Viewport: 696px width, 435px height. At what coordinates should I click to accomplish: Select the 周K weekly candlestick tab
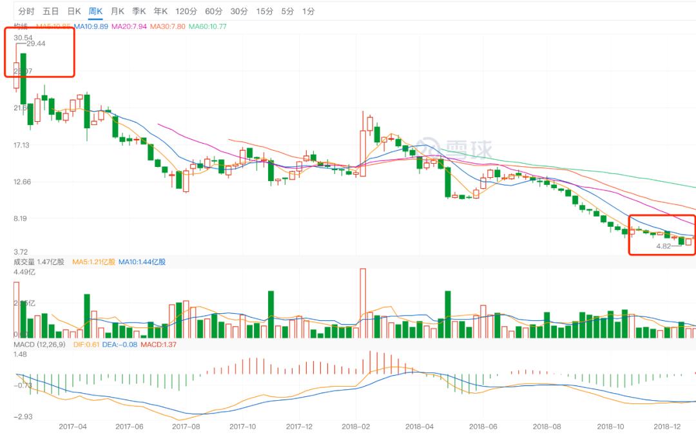[96, 12]
